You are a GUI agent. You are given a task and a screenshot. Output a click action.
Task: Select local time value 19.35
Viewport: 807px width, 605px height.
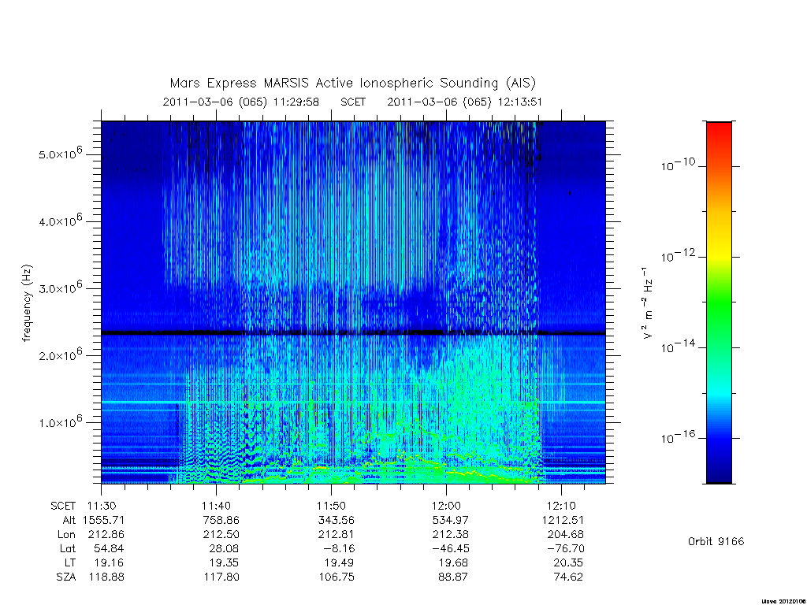pos(224,562)
